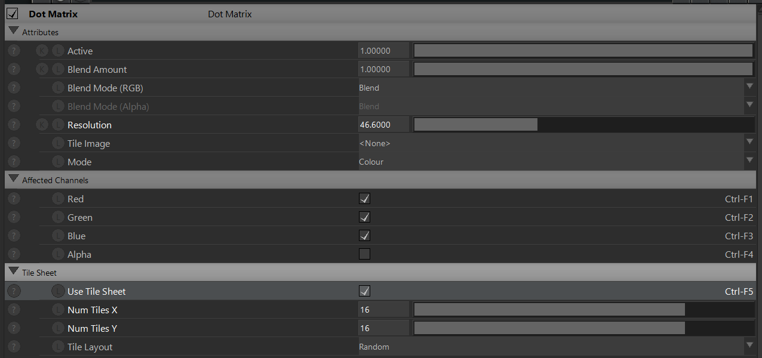Open help for Blend Amount
The width and height of the screenshot is (762, 358).
tap(14, 69)
